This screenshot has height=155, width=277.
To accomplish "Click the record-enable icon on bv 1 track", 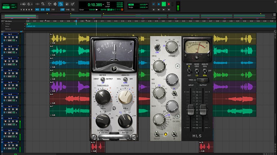I will pos(5,37).
